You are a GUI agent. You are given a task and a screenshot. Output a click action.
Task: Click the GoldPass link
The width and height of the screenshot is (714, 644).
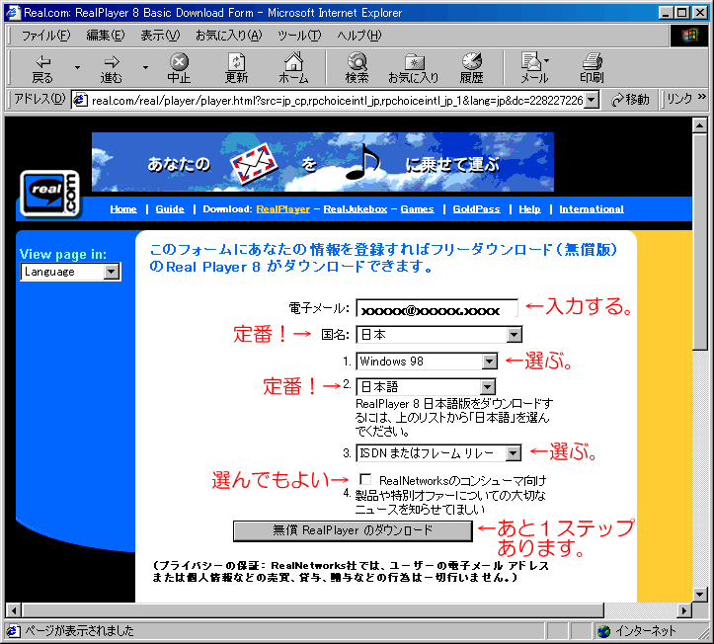476,209
